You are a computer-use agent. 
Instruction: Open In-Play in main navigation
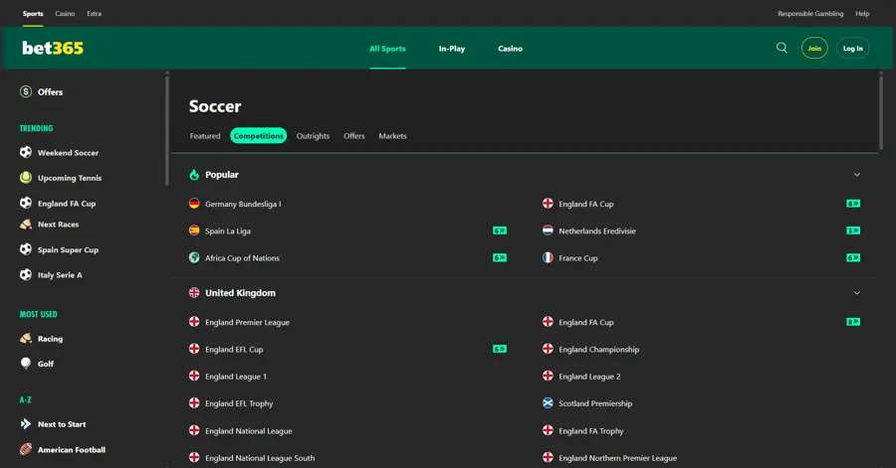point(451,49)
